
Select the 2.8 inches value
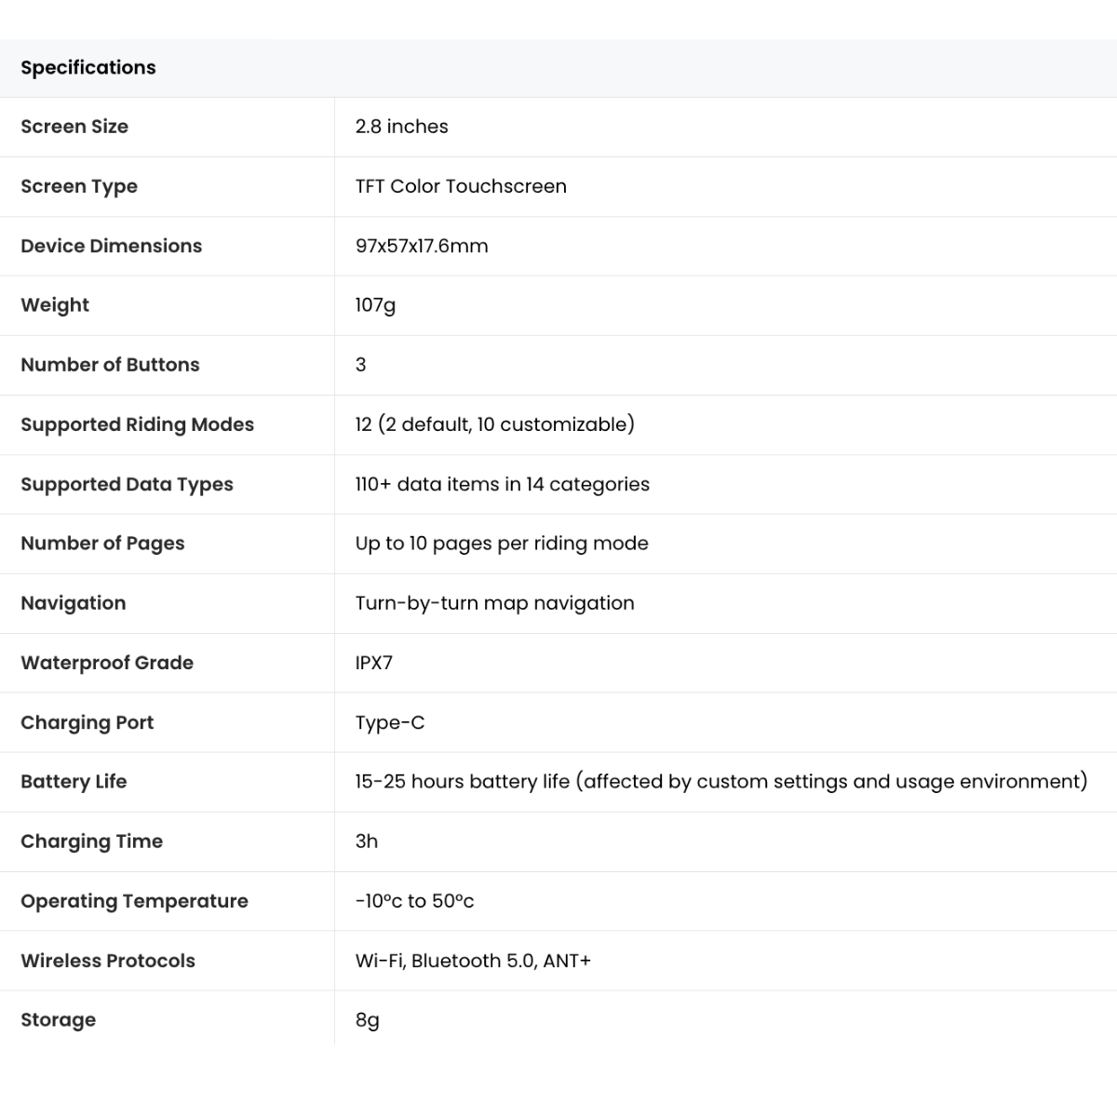(x=401, y=127)
